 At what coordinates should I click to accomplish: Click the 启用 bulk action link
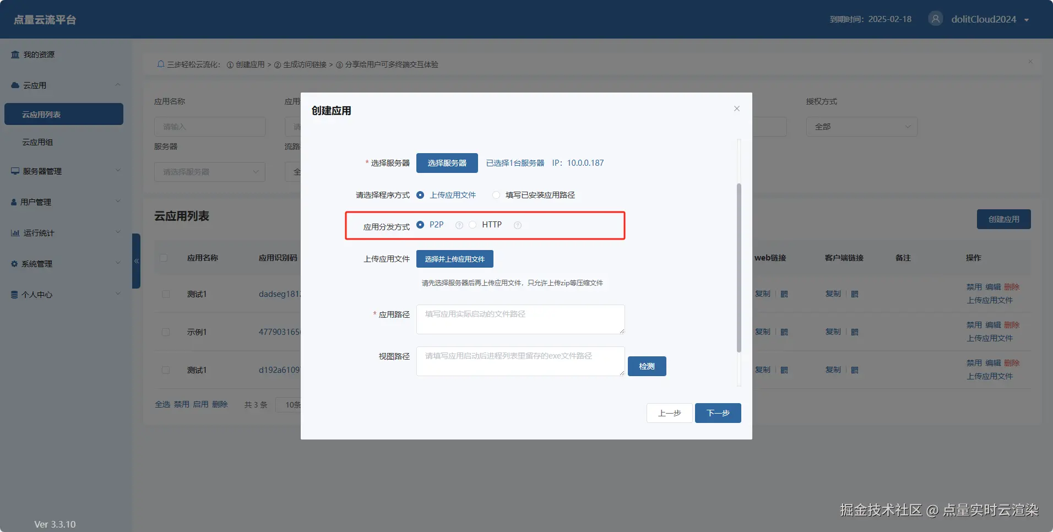pos(200,404)
